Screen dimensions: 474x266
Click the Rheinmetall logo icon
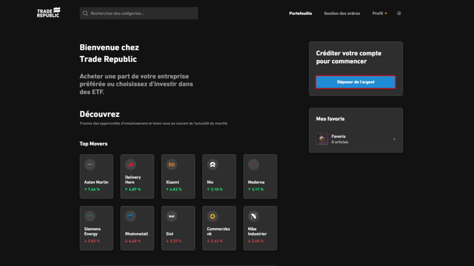coord(130,216)
